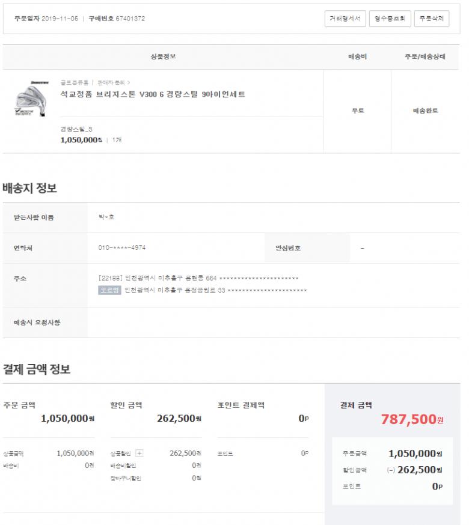
Task: Click the 결제 금액 정보 section heading
Action: coord(37,369)
